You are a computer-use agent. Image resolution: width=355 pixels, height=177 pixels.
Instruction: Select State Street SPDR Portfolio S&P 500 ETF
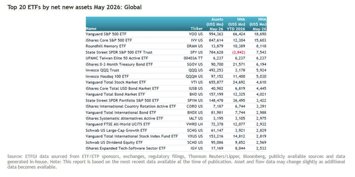pos(122,100)
